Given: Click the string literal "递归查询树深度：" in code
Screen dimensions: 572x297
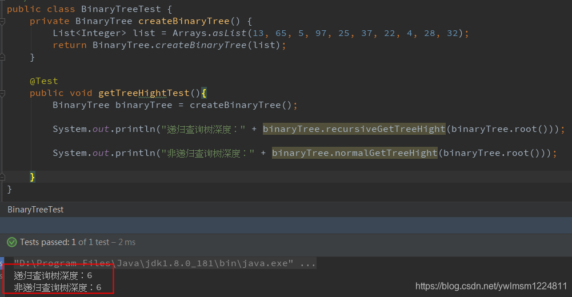Looking at the screenshot, I should (x=203, y=129).
